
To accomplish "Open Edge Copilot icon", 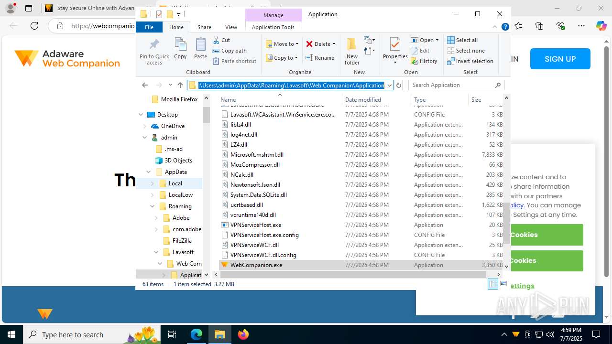I will tap(601, 26).
